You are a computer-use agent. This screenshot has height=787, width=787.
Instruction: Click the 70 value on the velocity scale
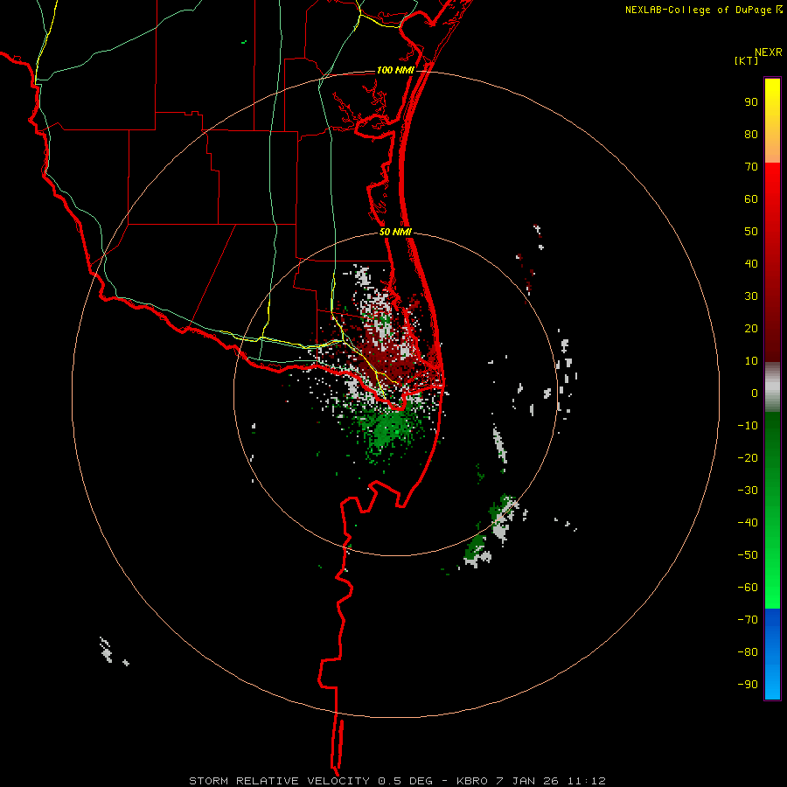pos(751,167)
